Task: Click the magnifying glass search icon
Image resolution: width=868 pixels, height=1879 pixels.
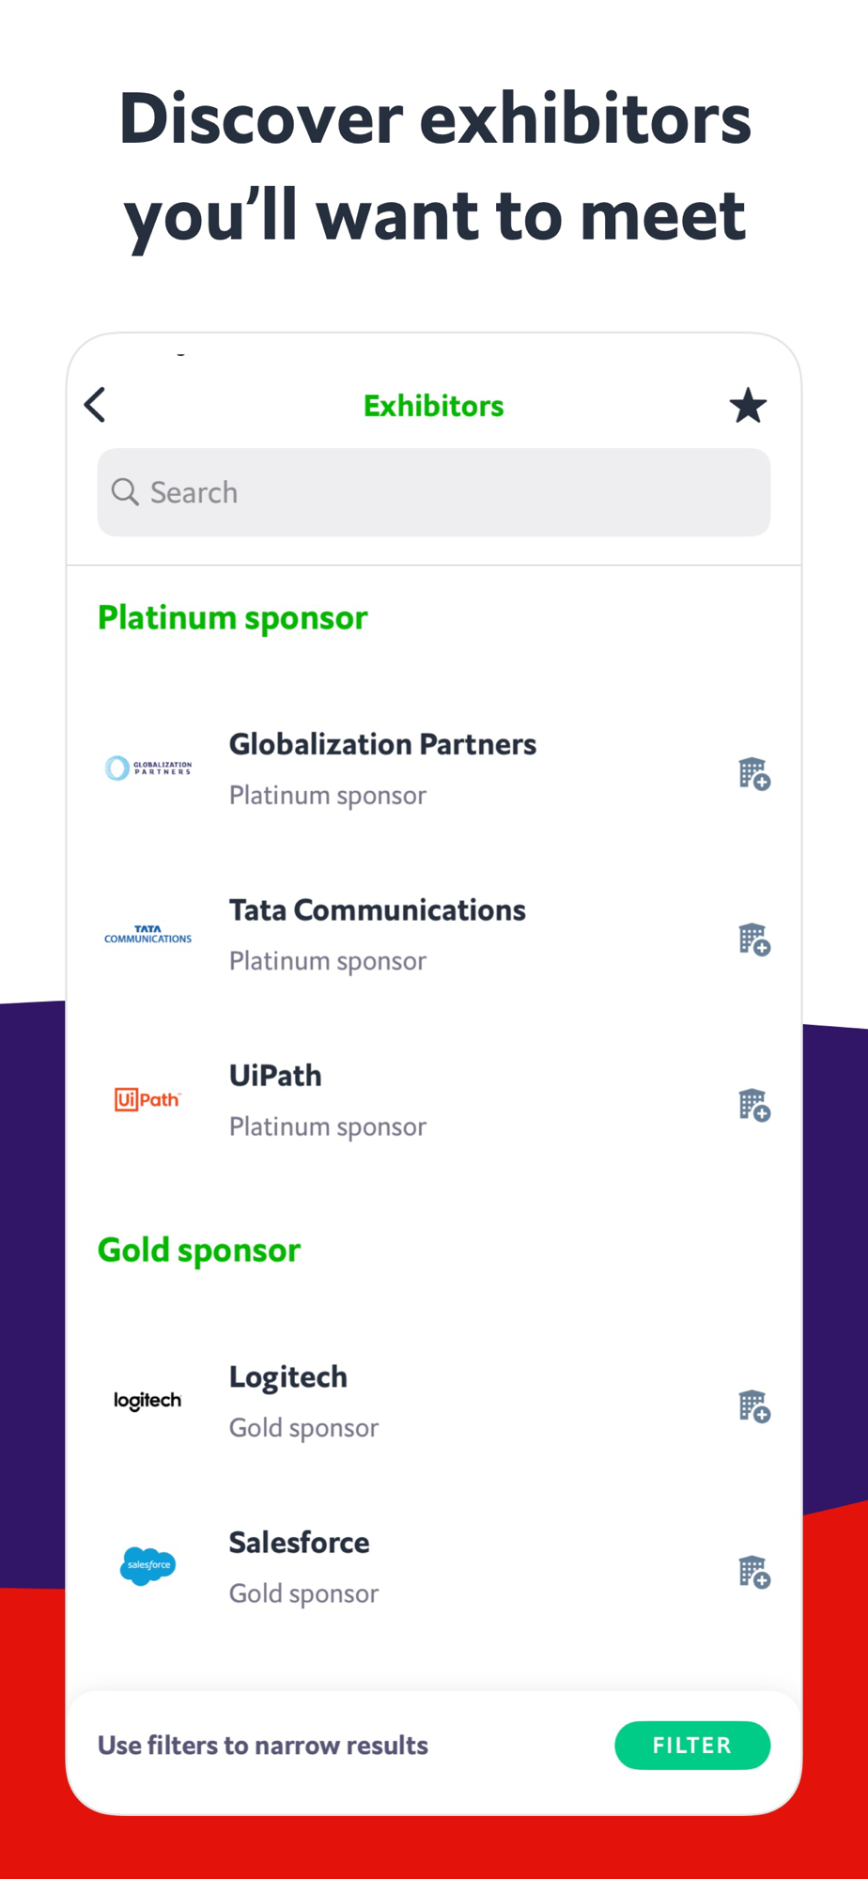Action: tap(125, 491)
